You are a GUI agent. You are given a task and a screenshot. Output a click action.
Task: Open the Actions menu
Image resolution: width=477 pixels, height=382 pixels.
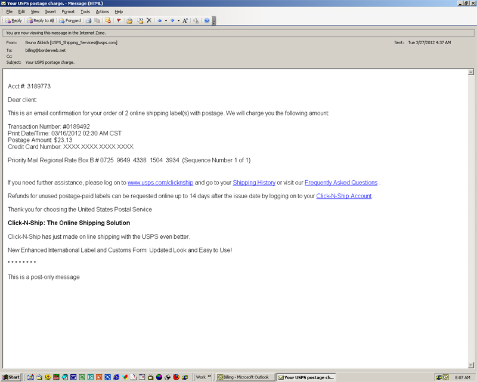[x=103, y=11]
